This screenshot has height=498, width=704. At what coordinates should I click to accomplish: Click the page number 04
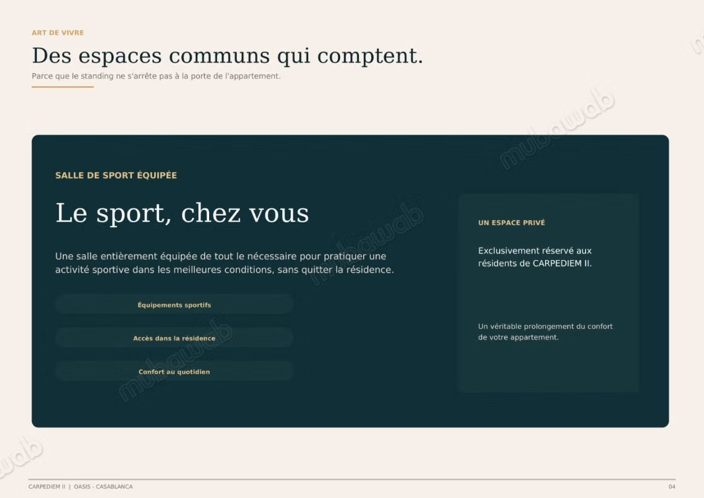pyautogui.click(x=672, y=487)
